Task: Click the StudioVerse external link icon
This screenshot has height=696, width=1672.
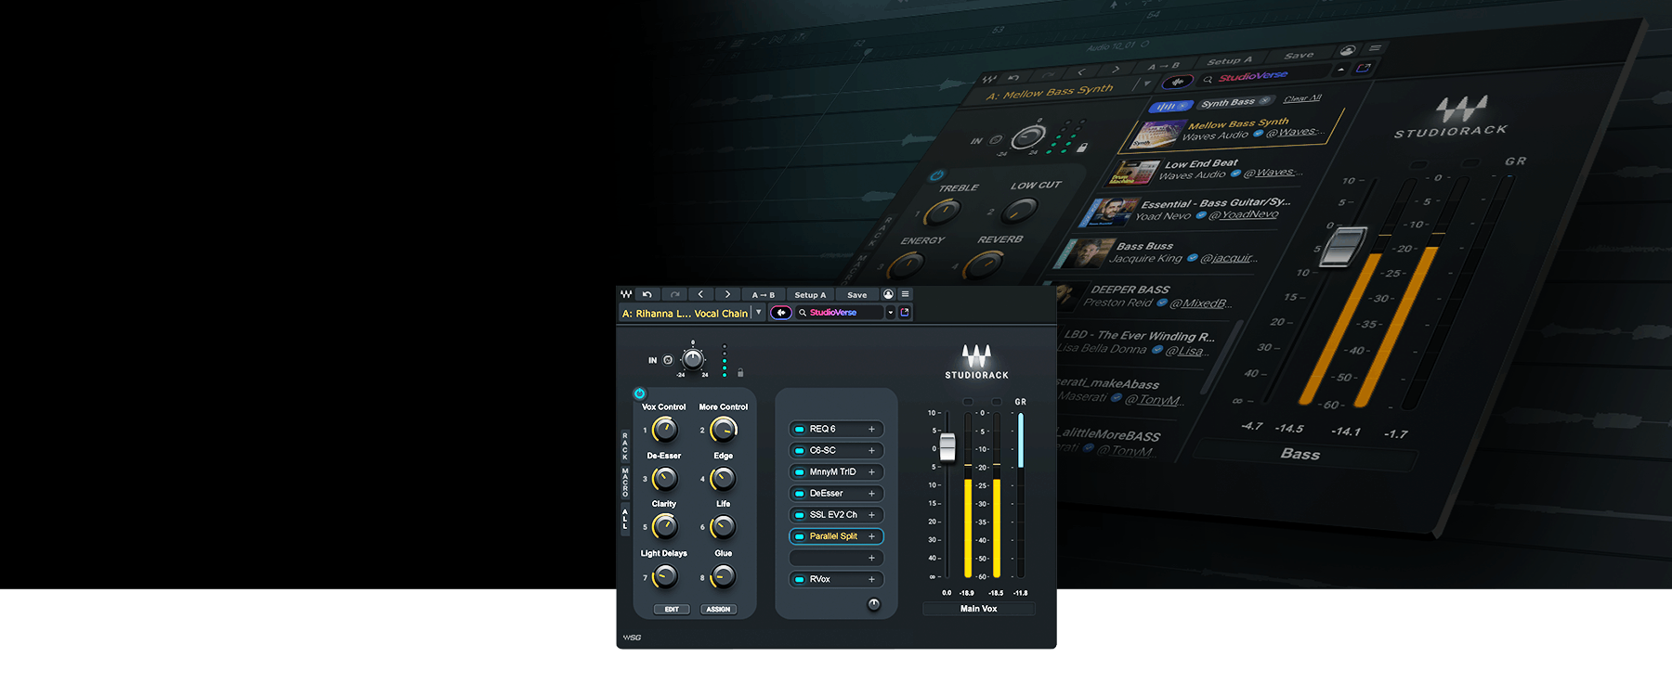Action: 905,313
